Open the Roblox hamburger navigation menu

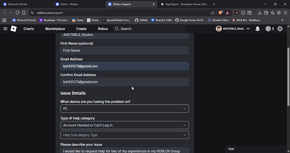5,29
